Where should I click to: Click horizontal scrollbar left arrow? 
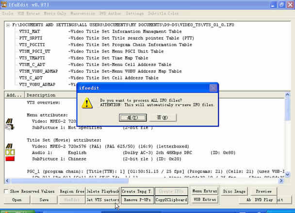(x=7, y=181)
